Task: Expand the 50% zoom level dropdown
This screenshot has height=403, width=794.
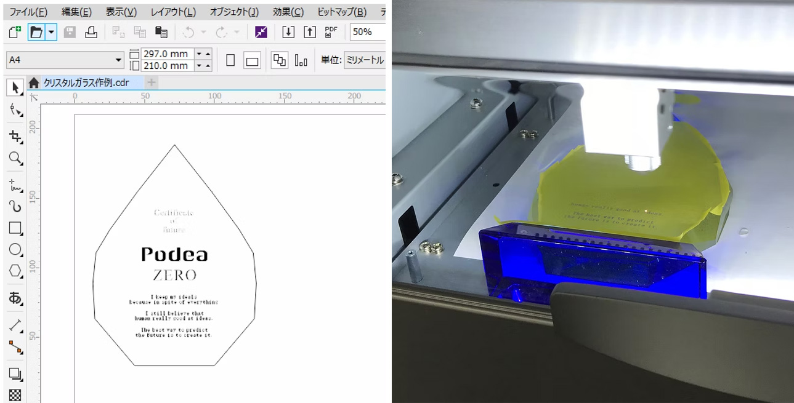Action: pyautogui.click(x=367, y=32)
